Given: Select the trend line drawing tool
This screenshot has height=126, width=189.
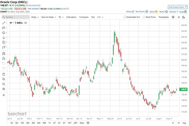Looking at the screenshot, I should [x=4, y=23].
